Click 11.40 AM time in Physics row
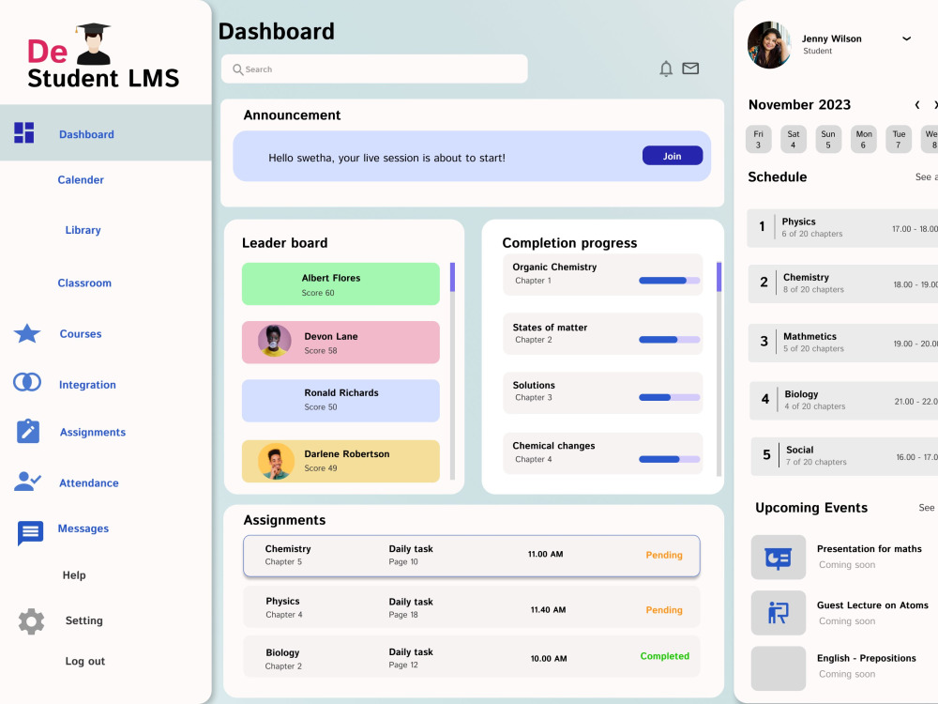Screen dimensions: 938x704 548,610
